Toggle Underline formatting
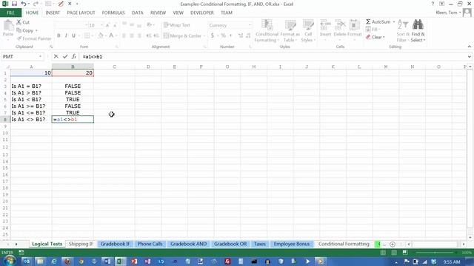Viewport: 474px width, 266px height. tap(73, 35)
